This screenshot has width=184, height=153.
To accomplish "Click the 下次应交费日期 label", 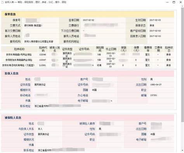I will 70,31.
